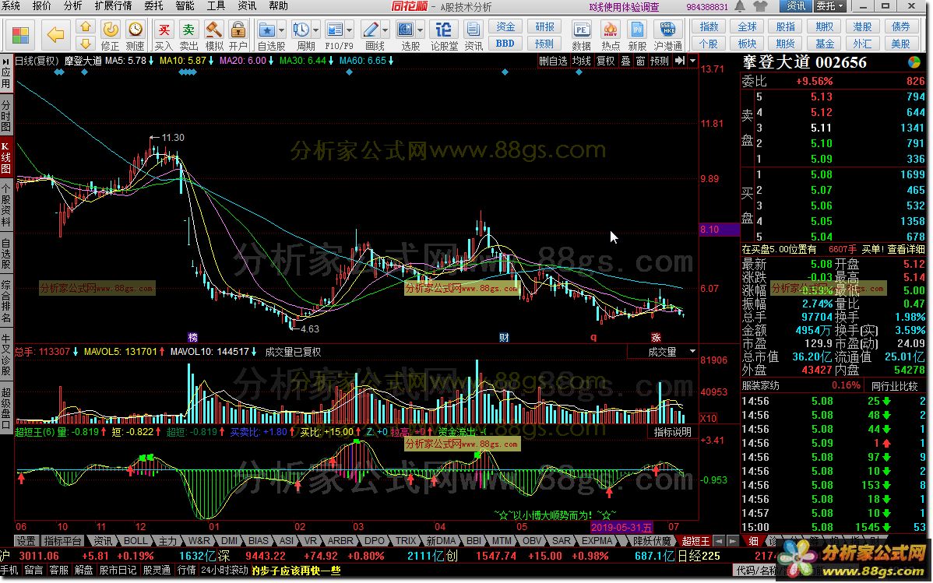Click the 模拟 gavel icon
The height and width of the screenshot is (583, 933).
(x=213, y=30)
